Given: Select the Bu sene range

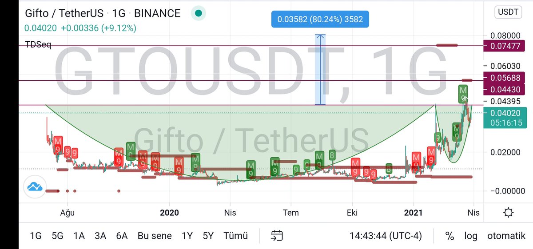Looking at the screenshot, I should coord(155,236).
